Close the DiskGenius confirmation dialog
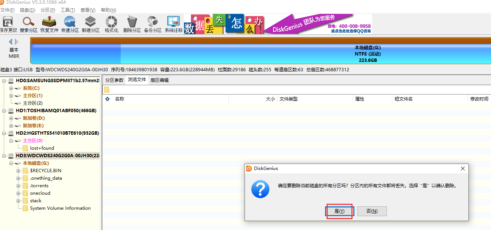491x230 pixels. pyautogui.click(x=463, y=168)
